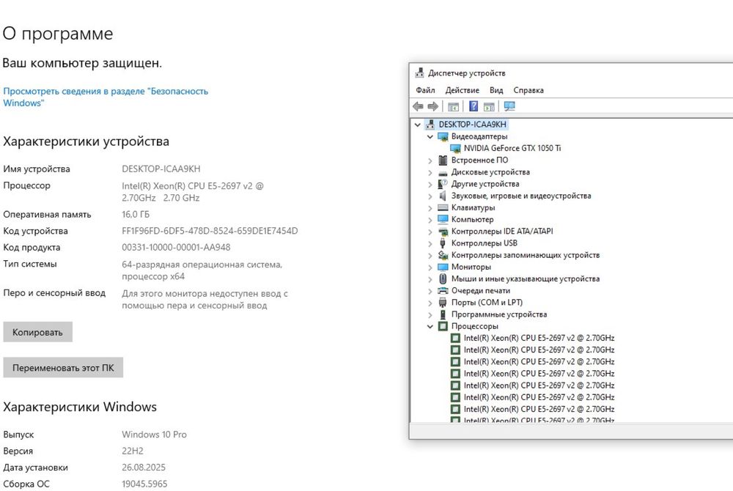Click the install date 26.08.2025
Screen dimensions: 733x491
coord(144,467)
